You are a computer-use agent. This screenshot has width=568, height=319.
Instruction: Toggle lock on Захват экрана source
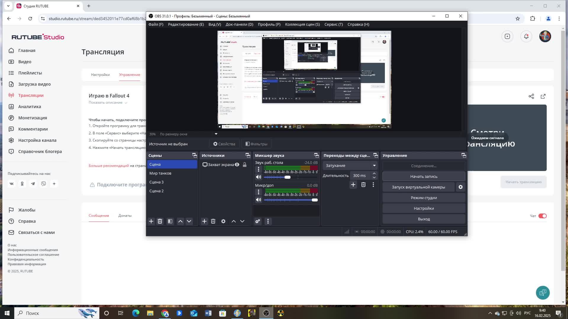245,165
